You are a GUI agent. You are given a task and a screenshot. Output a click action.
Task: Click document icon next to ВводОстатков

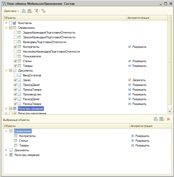tap(19, 75)
